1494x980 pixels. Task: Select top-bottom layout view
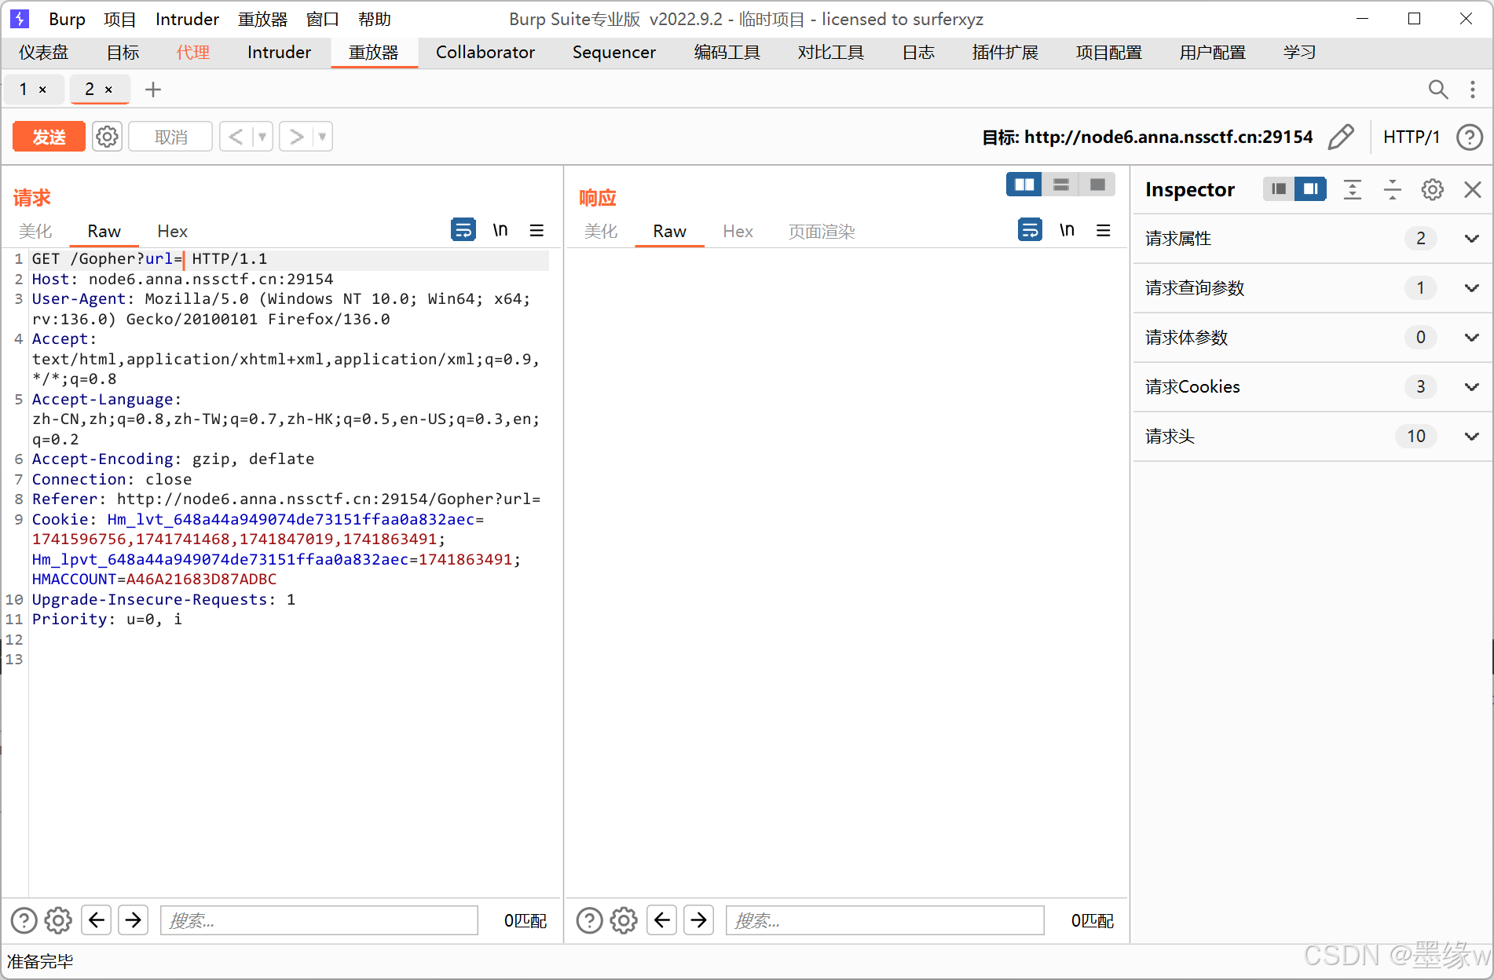[1060, 185]
